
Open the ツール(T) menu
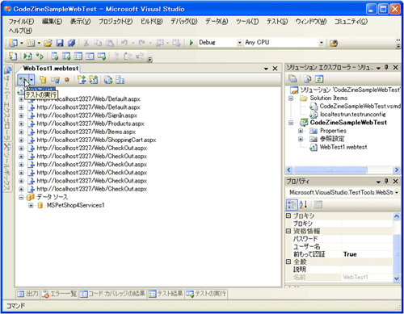tap(247, 21)
